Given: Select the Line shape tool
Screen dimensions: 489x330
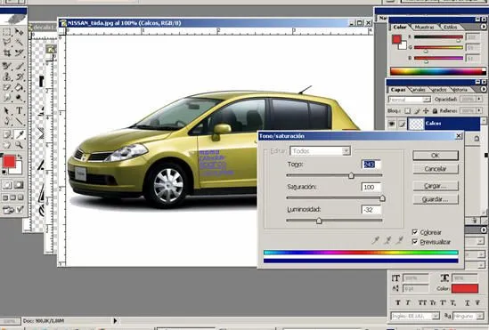Looking at the screenshot, I should pyautogui.click(x=19, y=121).
